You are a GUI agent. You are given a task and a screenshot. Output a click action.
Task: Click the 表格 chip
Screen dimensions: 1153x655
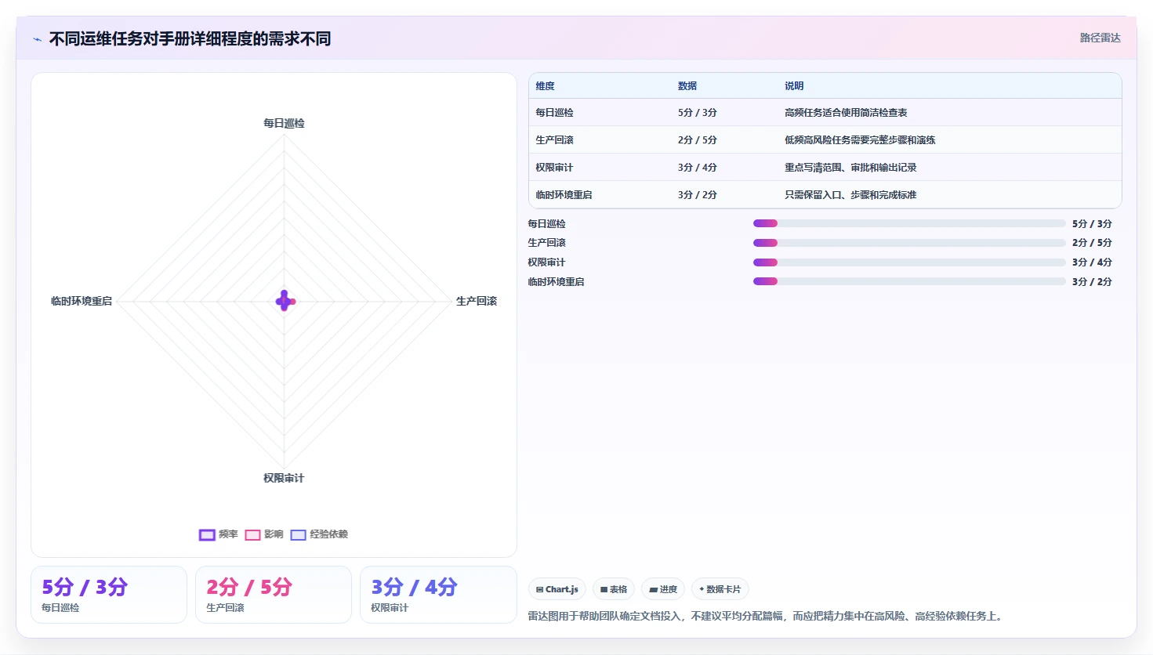pyautogui.click(x=614, y=589)
